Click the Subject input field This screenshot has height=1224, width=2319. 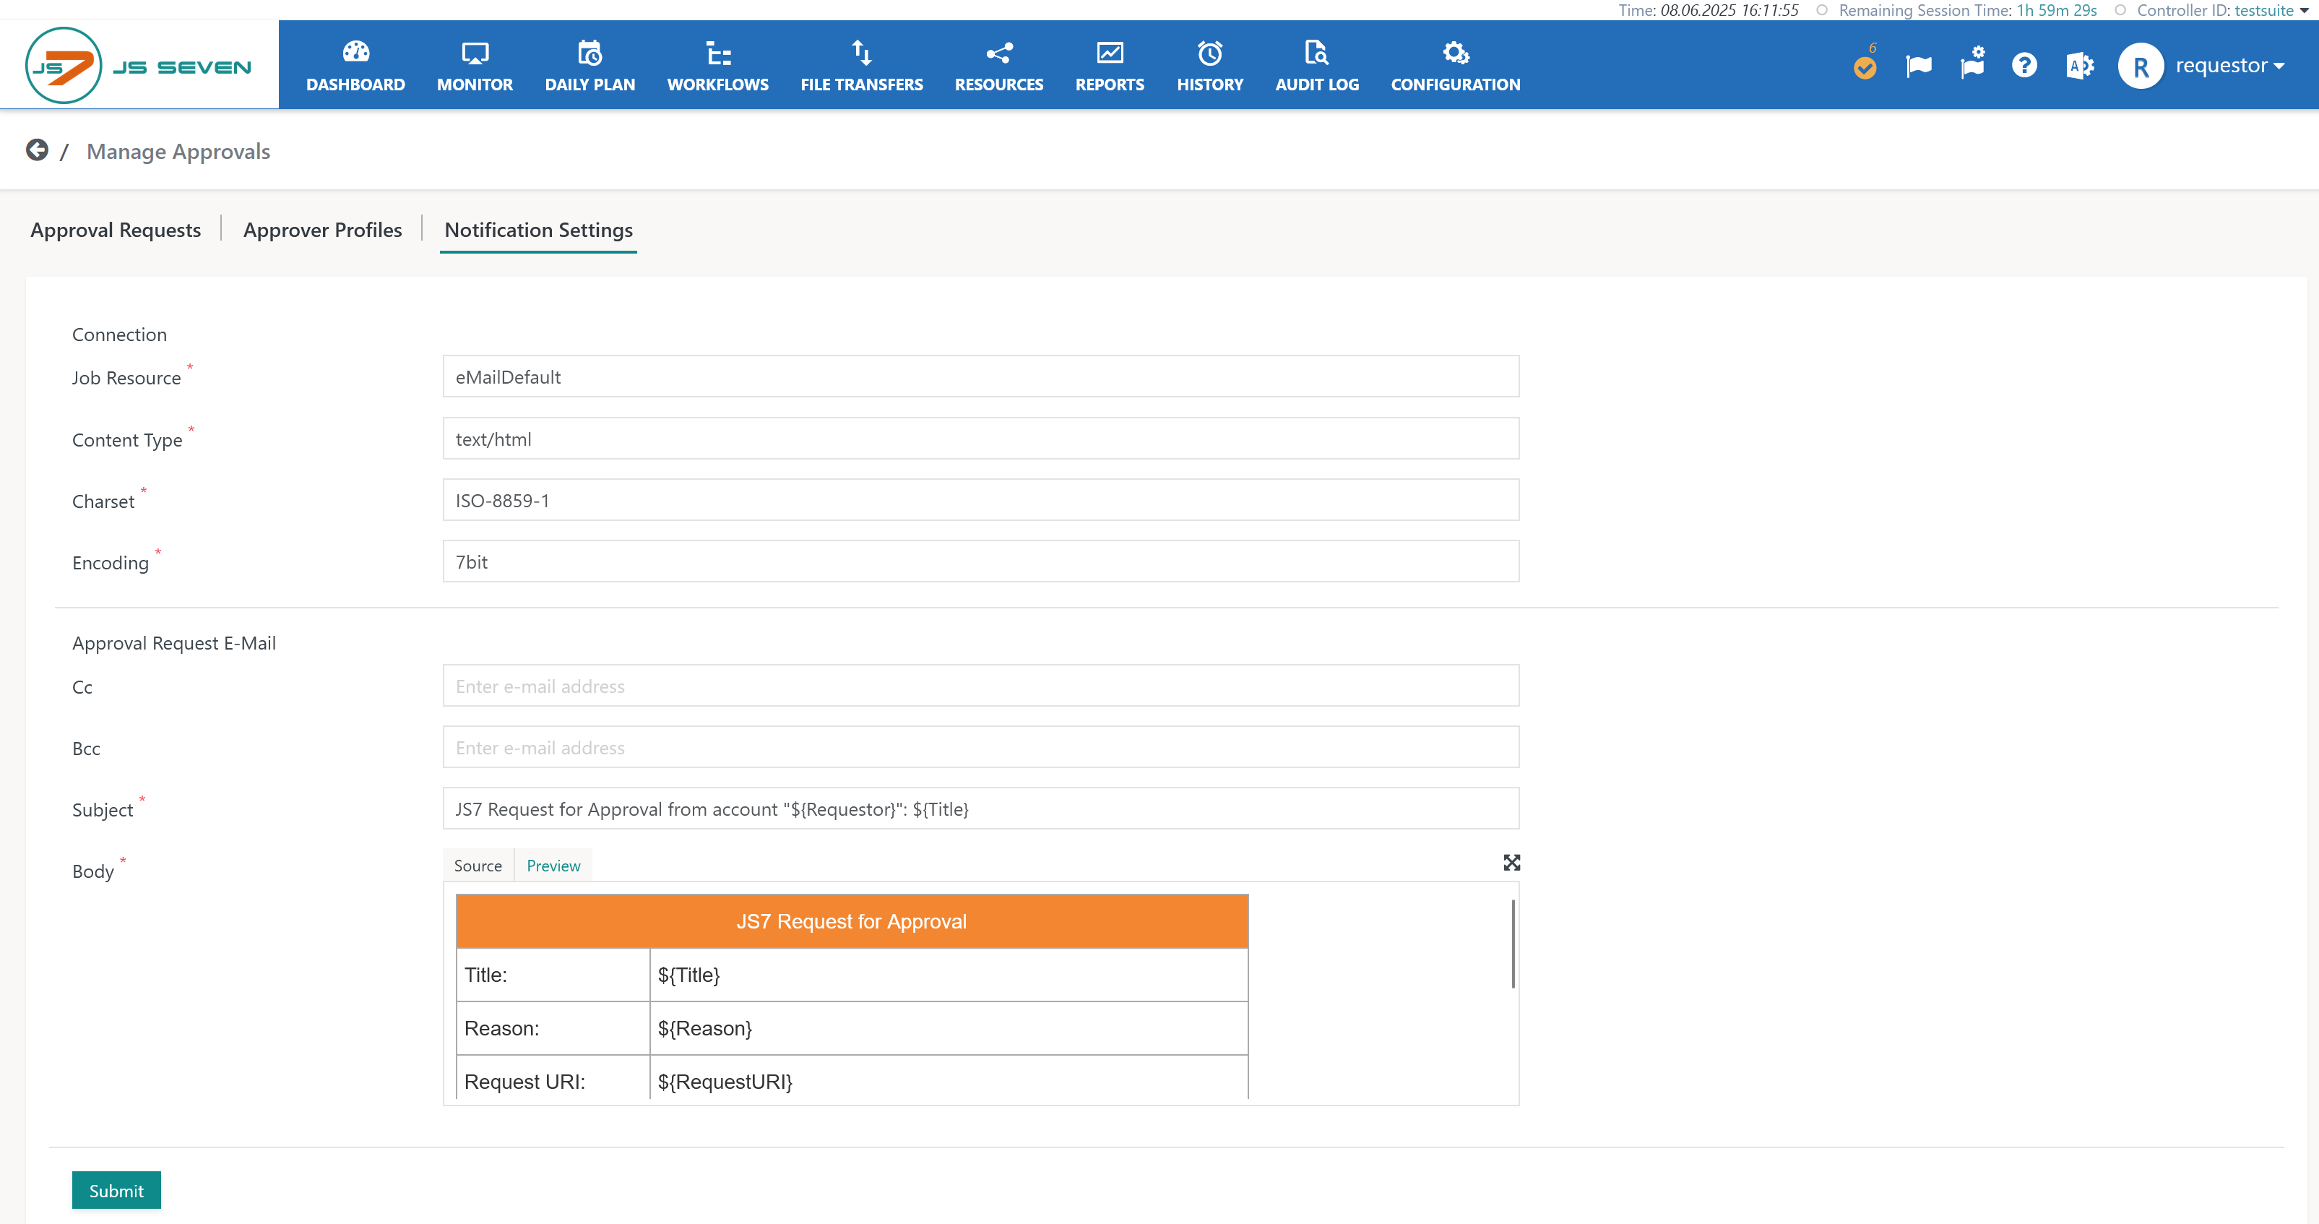(980, 809)
